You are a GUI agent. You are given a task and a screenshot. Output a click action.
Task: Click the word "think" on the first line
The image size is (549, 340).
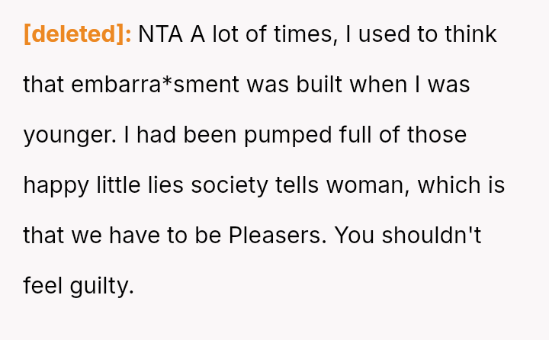click(469, 34)
